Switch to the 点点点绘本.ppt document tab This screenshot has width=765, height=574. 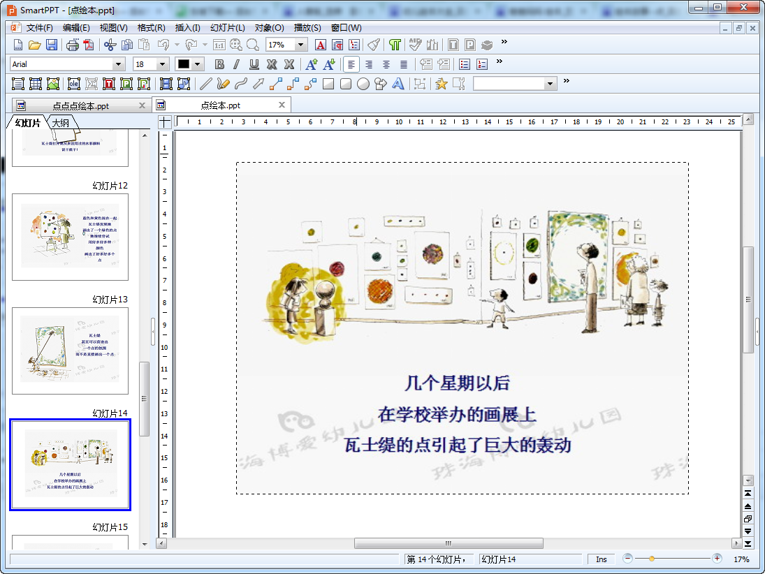pyautogui.click(x=80, y=106)
